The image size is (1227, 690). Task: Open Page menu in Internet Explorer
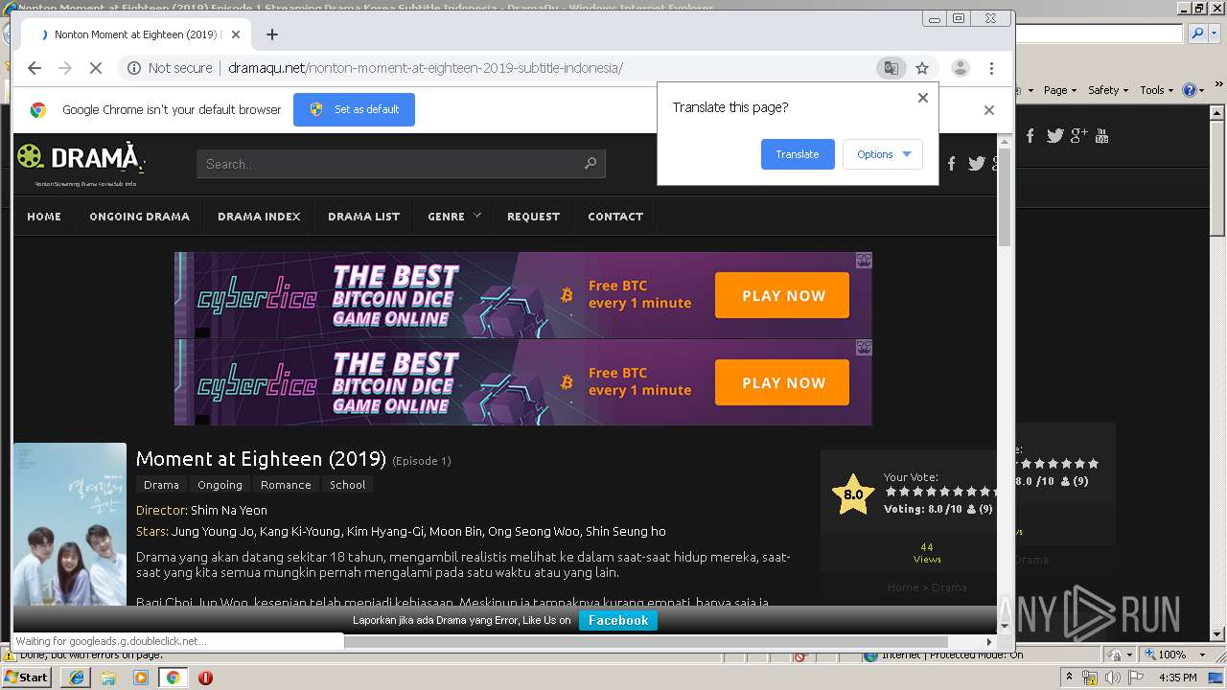click(x=1059, y=90)
